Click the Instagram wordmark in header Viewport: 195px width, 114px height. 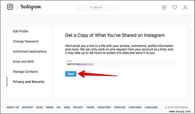coord(31,7)
